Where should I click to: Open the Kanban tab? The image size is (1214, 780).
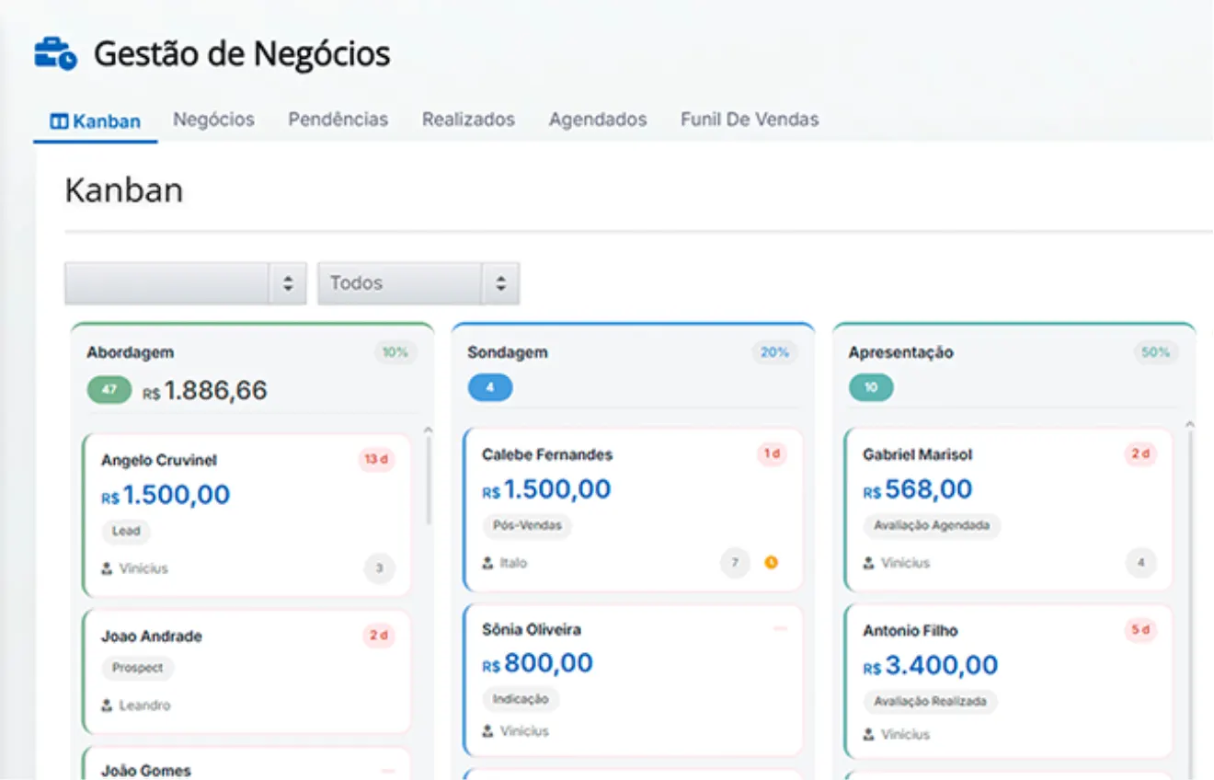pos(96,121)
